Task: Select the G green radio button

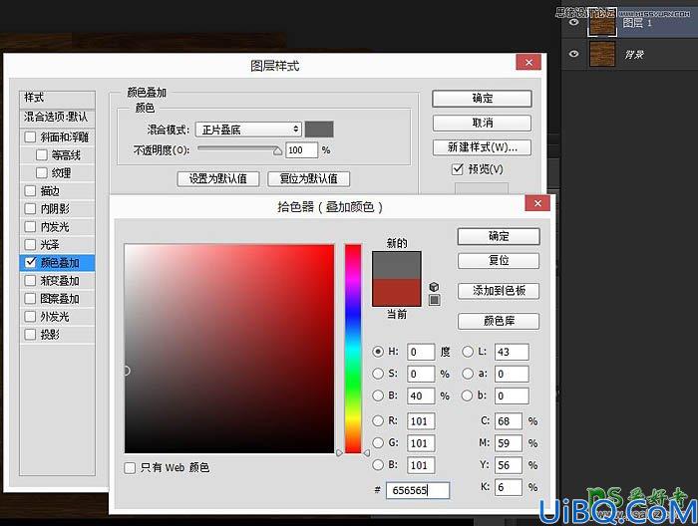Action: coord(378,443)
